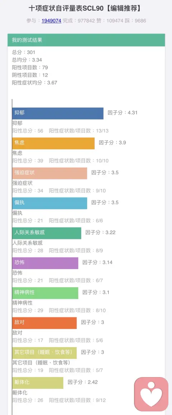Select the 精神病性 light green bar

point(45,293)
